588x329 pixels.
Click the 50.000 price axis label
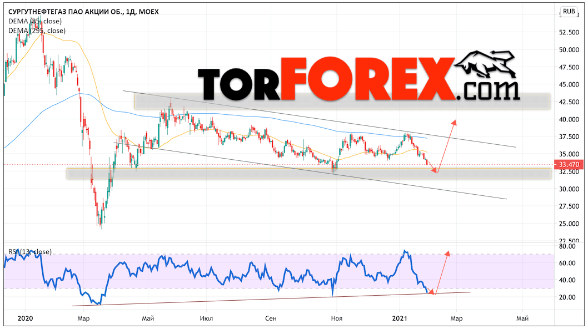pyautogui.click(x=569, y=50)
